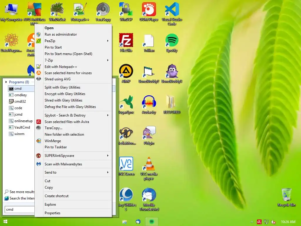Launch Pidgin desktop shortcut
The width and height of the screenshot is (301, 226).
coord(149,135)
